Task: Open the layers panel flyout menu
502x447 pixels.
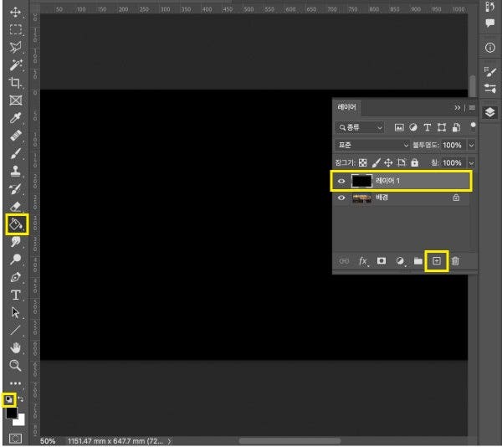Action: tap(472, 108)
